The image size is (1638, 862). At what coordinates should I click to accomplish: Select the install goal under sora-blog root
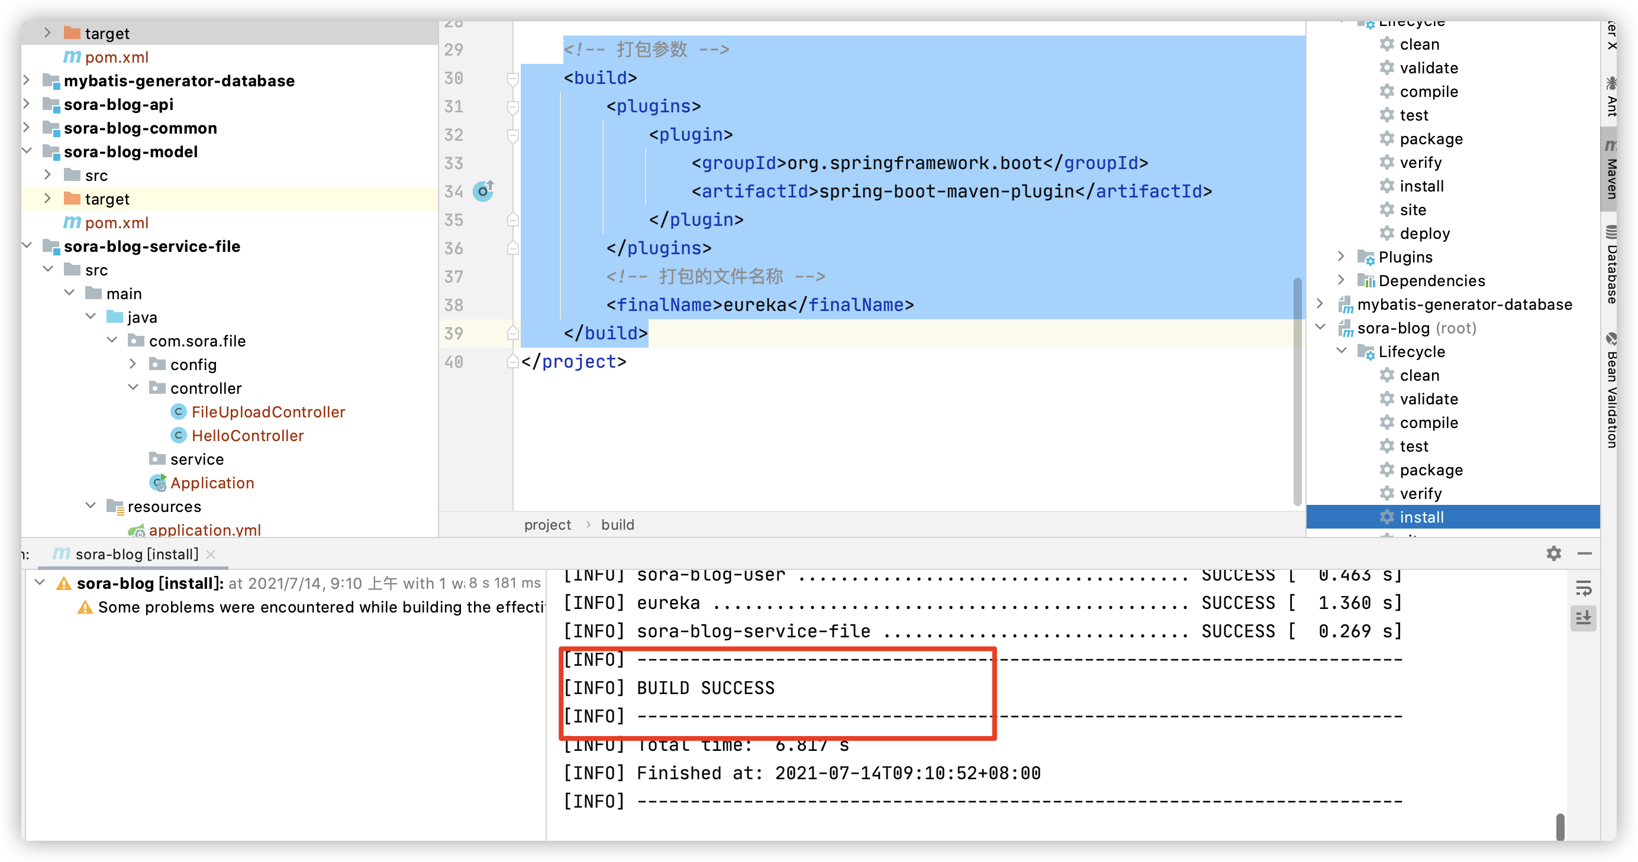point(1421,517)
